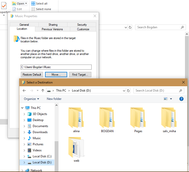Expand the Desktop tree node
This screenshot has width=189, height=172.
[x=24, y=120]
